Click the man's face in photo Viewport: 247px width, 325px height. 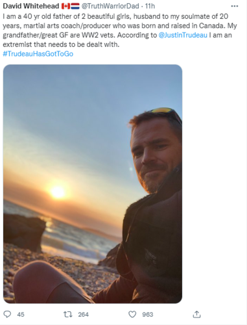(x=154, y=155)
